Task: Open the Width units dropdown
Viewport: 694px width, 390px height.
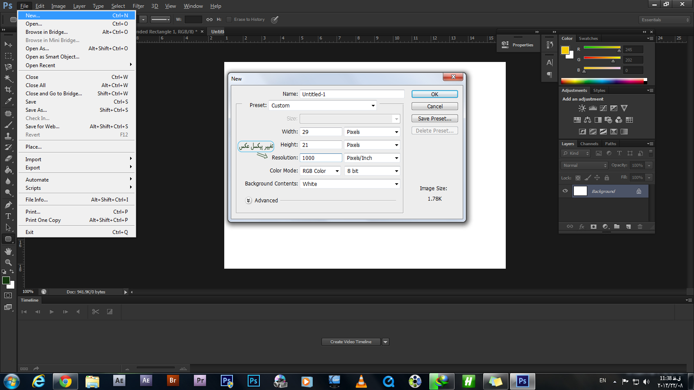Action: coord(372,132)
